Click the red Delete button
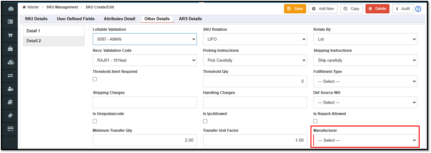Image resolution: width=431 pixels, height=153 pixels. [377, 9]
